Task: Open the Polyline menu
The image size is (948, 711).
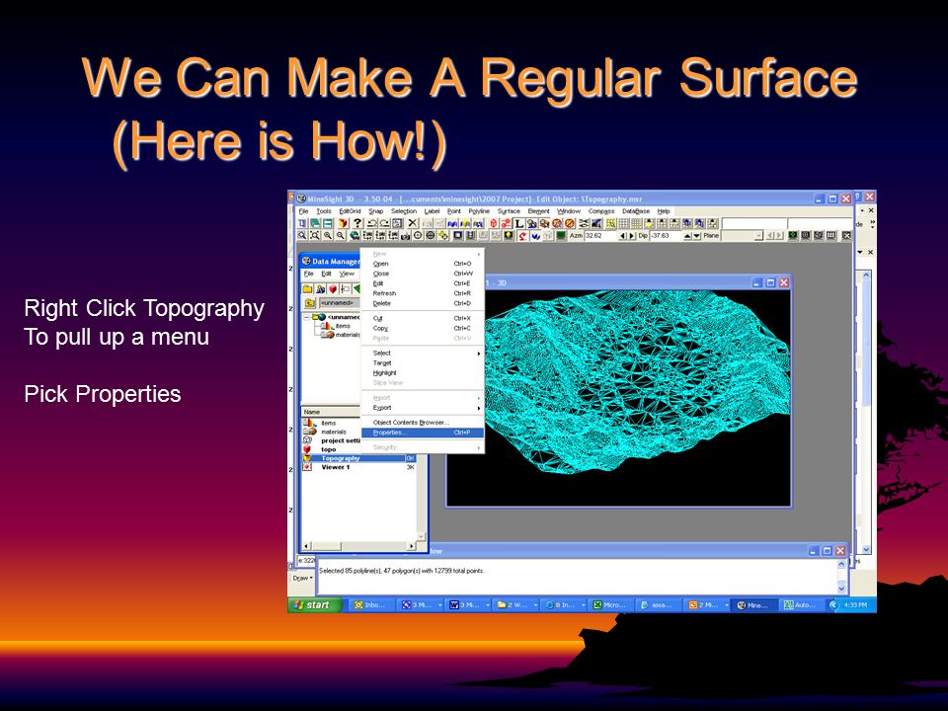Action: [x=479, y=211]
